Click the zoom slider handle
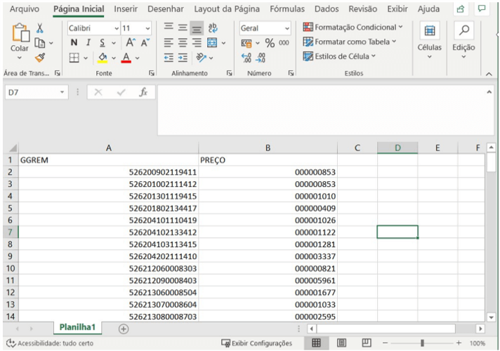This screenshot has width=500, height=351. (x=421, y=343)
